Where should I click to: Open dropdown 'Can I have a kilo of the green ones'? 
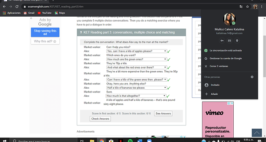click(137, 79)
